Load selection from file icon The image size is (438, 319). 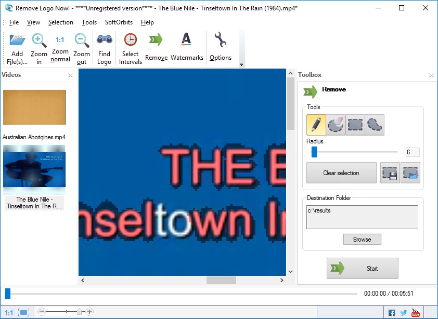pos(410,173)
